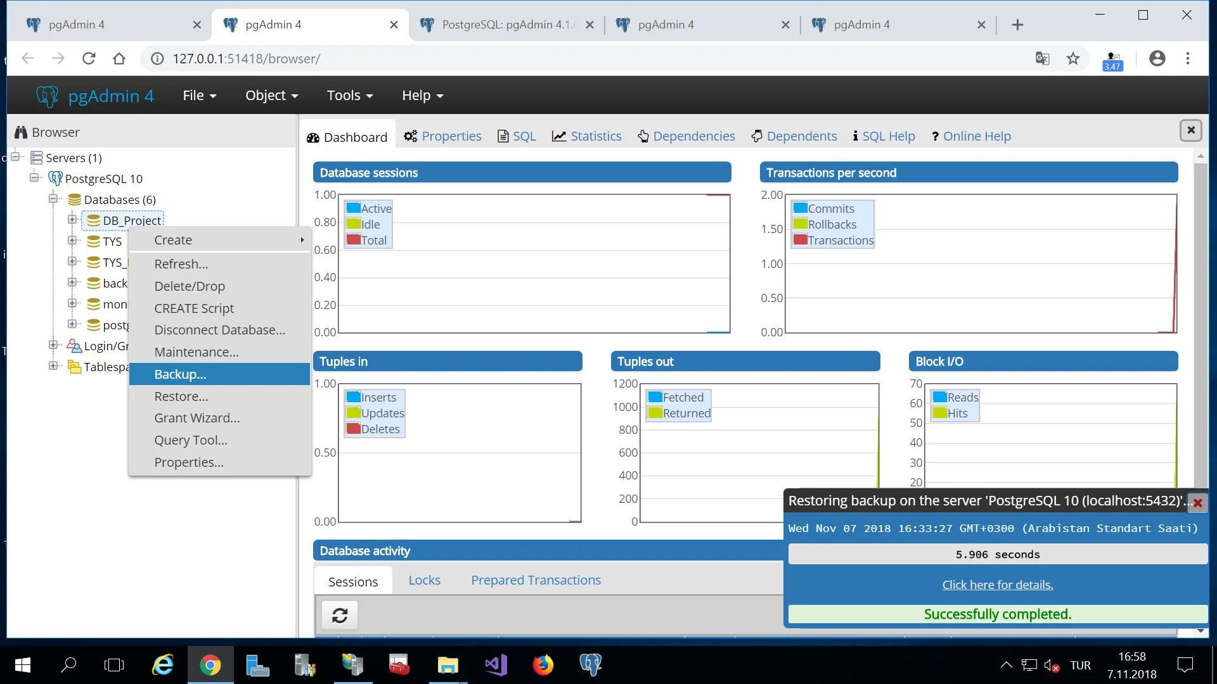Expand the TYS database node
Viewport: 1217px width, 684px height.
coord(72,241)
